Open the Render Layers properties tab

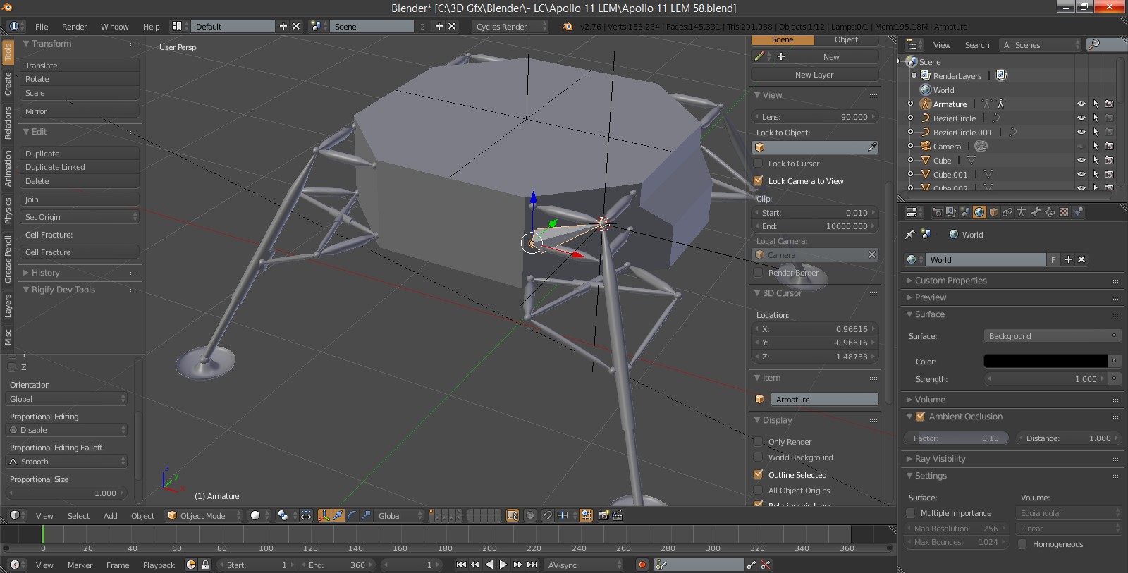point(951,212)
